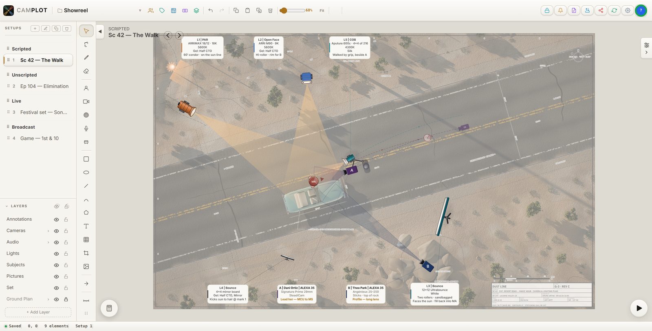
Task: Open the share icon in header
Action: pos(601,11)
